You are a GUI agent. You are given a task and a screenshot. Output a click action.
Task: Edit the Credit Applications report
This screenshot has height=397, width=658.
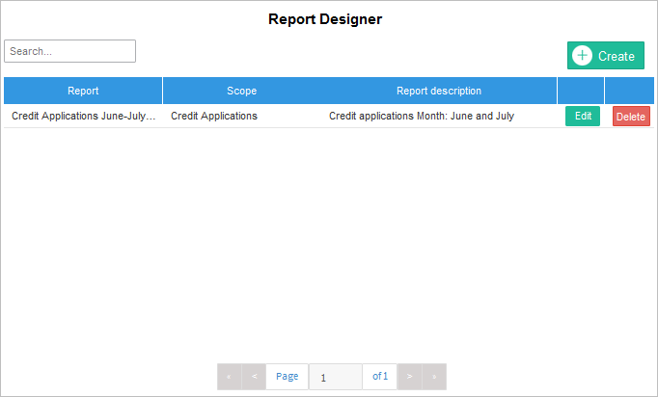(582, 116)
